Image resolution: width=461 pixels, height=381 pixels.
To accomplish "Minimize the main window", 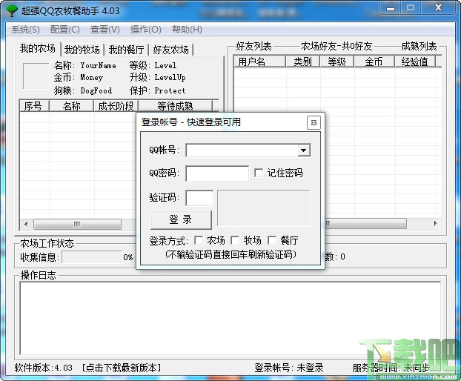I will (x=391, y=8).
